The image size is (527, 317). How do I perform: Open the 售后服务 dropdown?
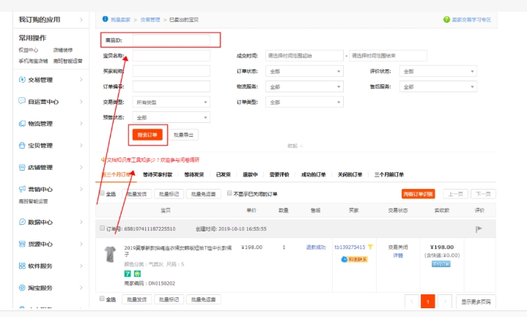pos(438,86)
